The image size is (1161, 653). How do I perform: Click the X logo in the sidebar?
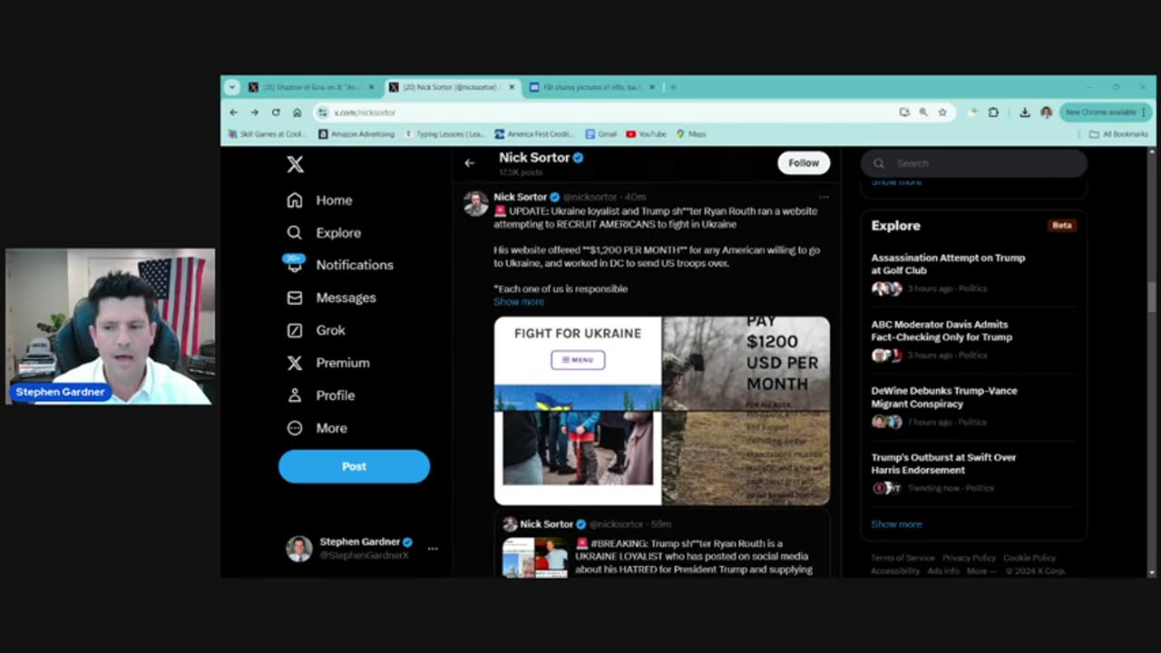[295, 164]
